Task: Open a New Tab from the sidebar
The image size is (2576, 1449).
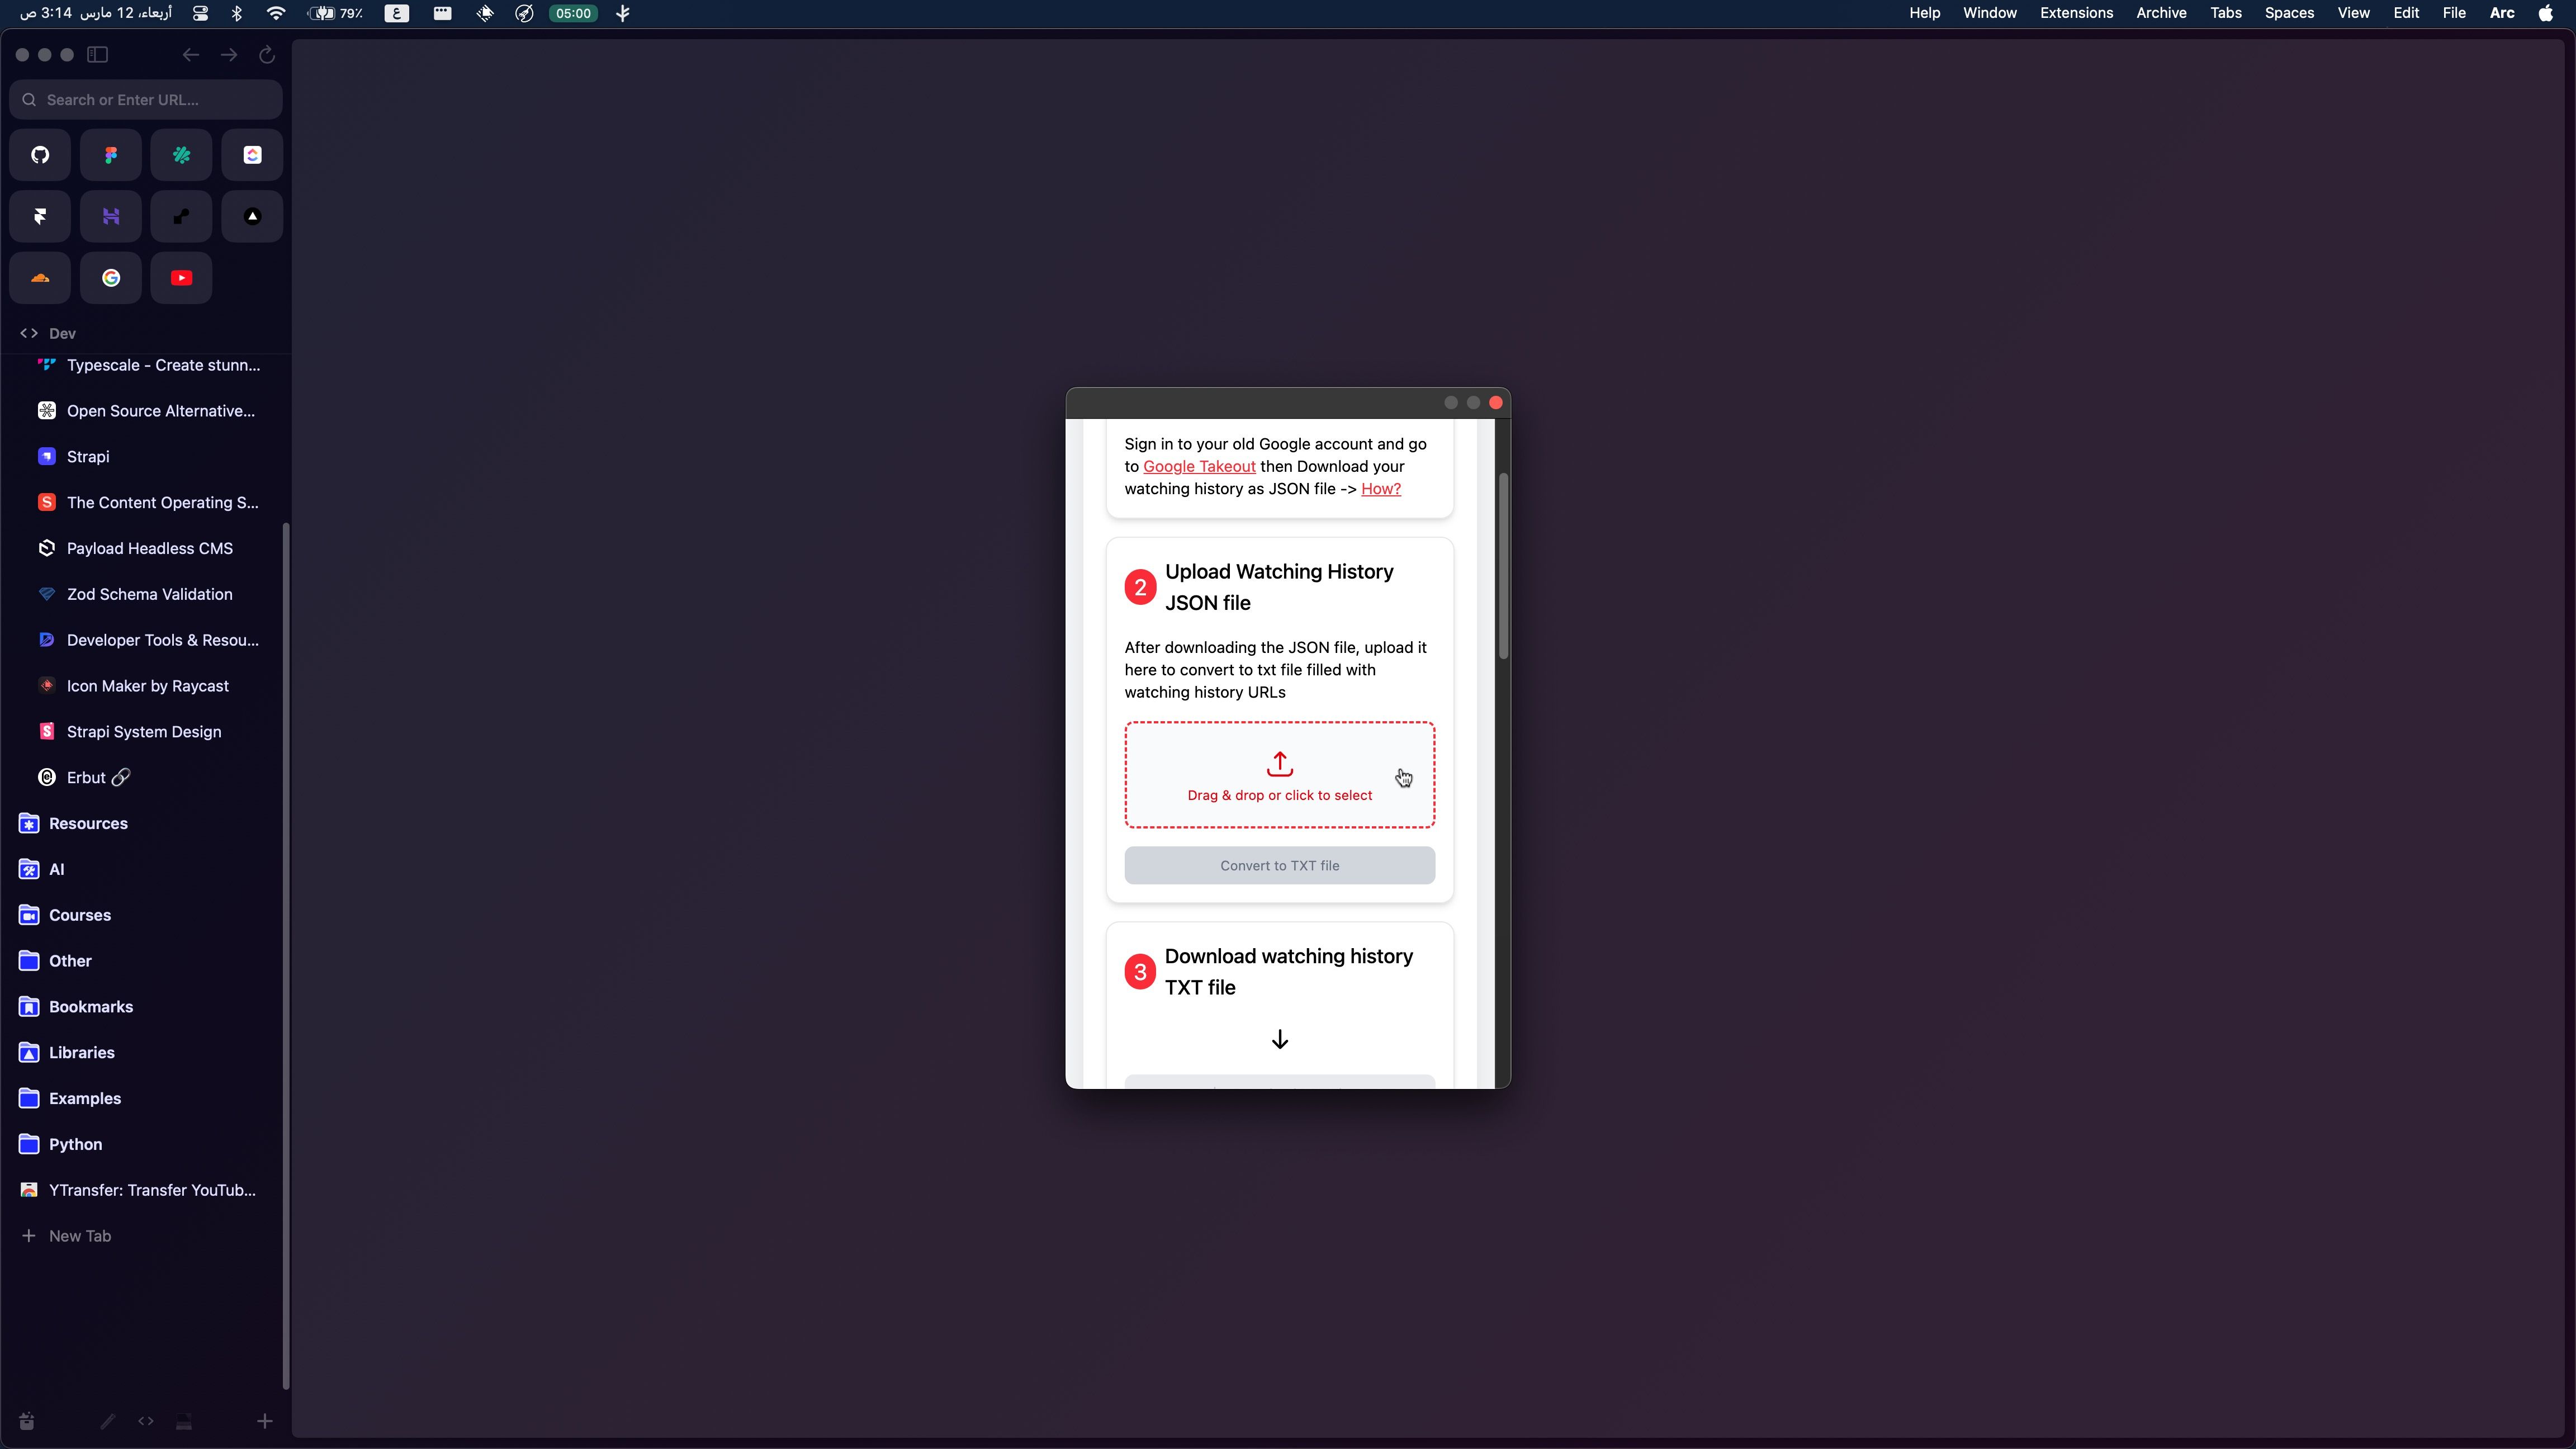Action: 79,1236
